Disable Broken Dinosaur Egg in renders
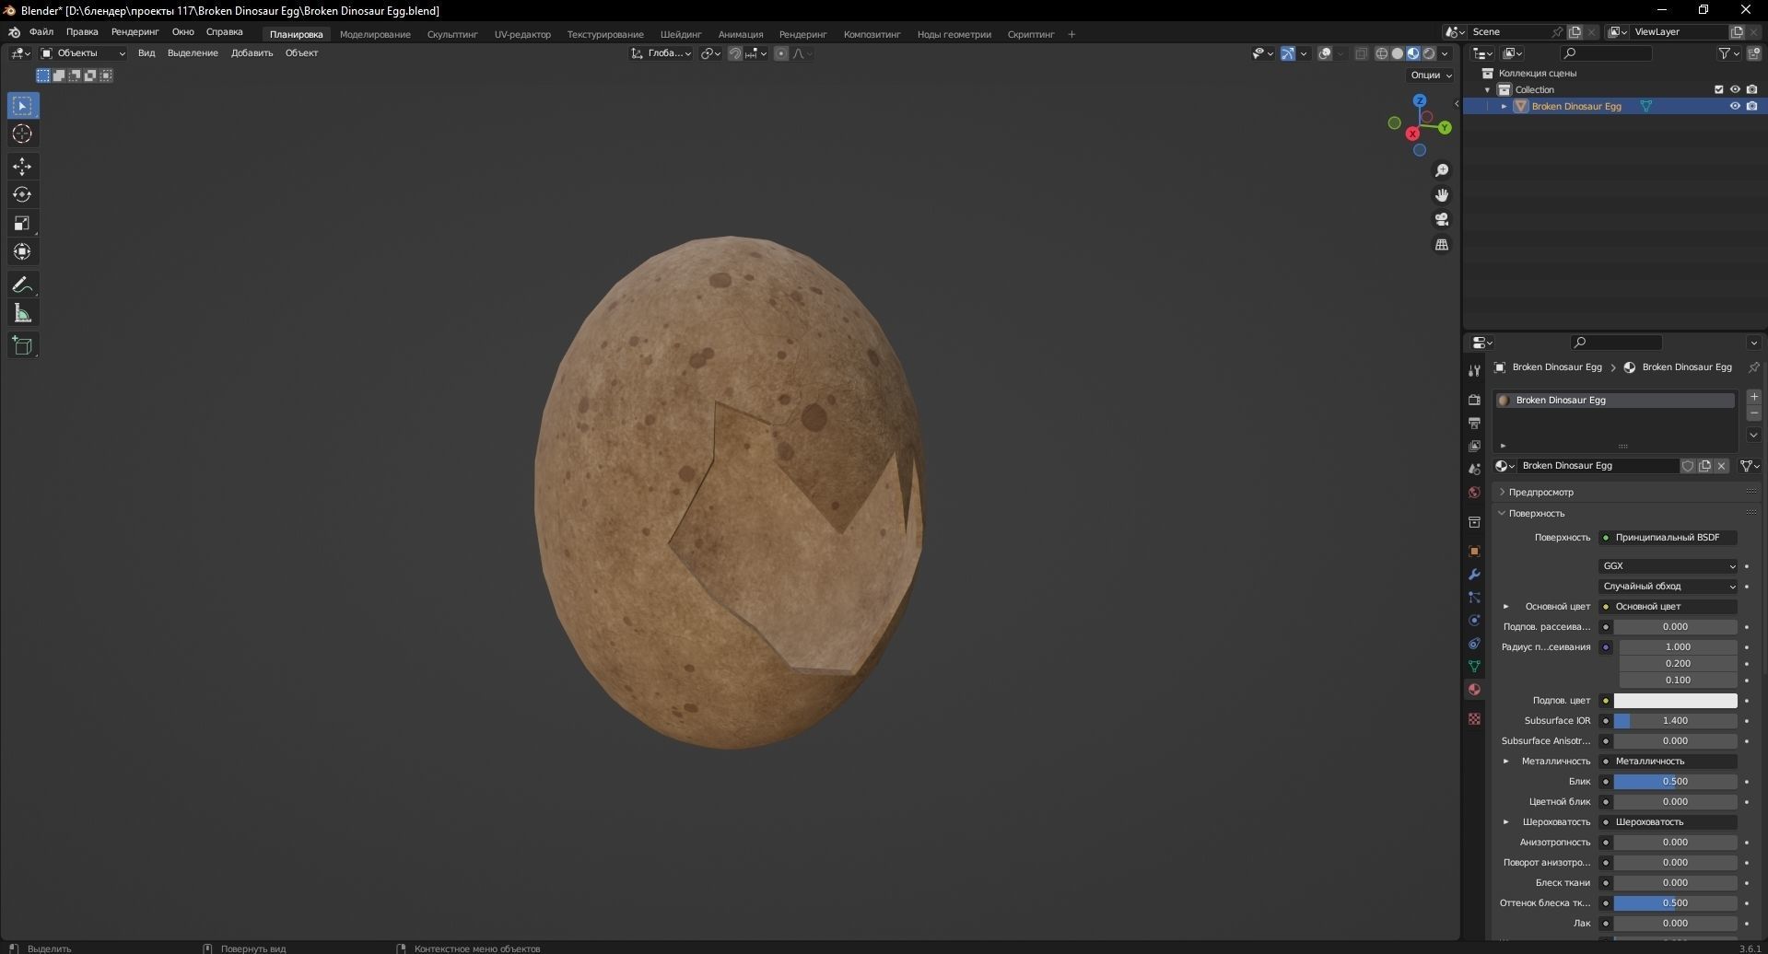This screenshot has height=954, width=1768. tap(1751, 106)
